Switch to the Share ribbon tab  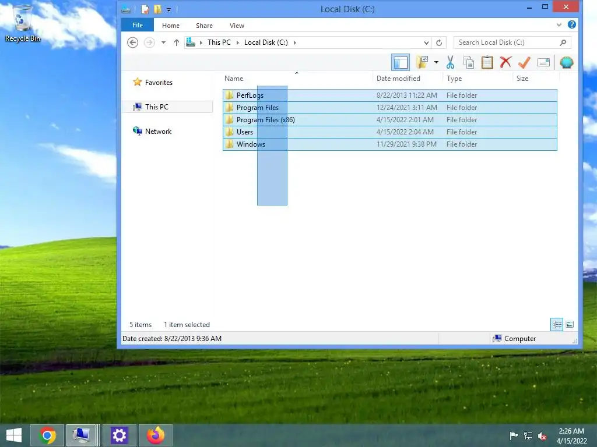click(204, 26)
